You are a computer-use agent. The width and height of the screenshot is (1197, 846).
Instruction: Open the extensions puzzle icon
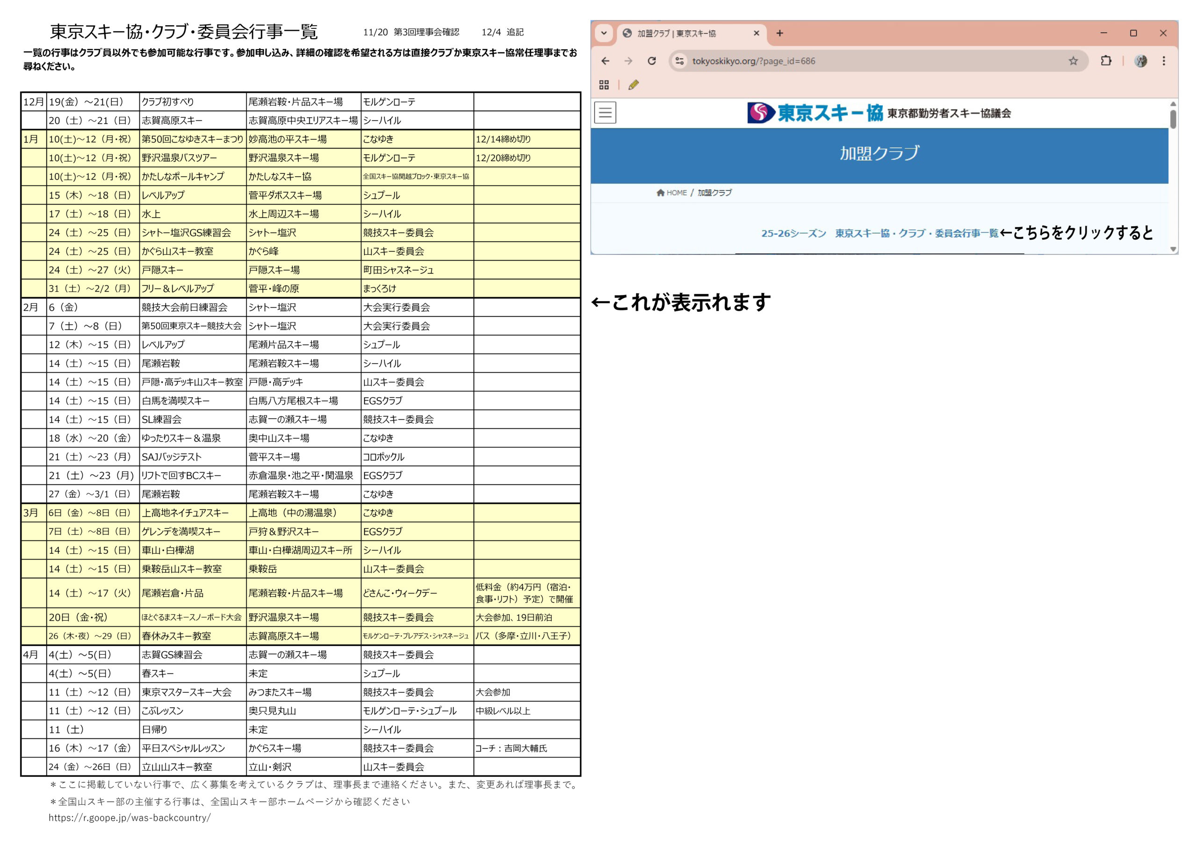click(1106, 61)
